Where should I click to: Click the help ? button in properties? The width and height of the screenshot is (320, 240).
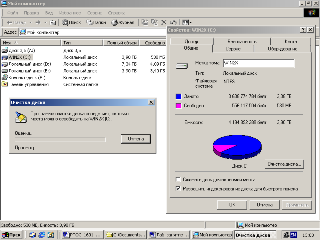(x=303, y=30)
